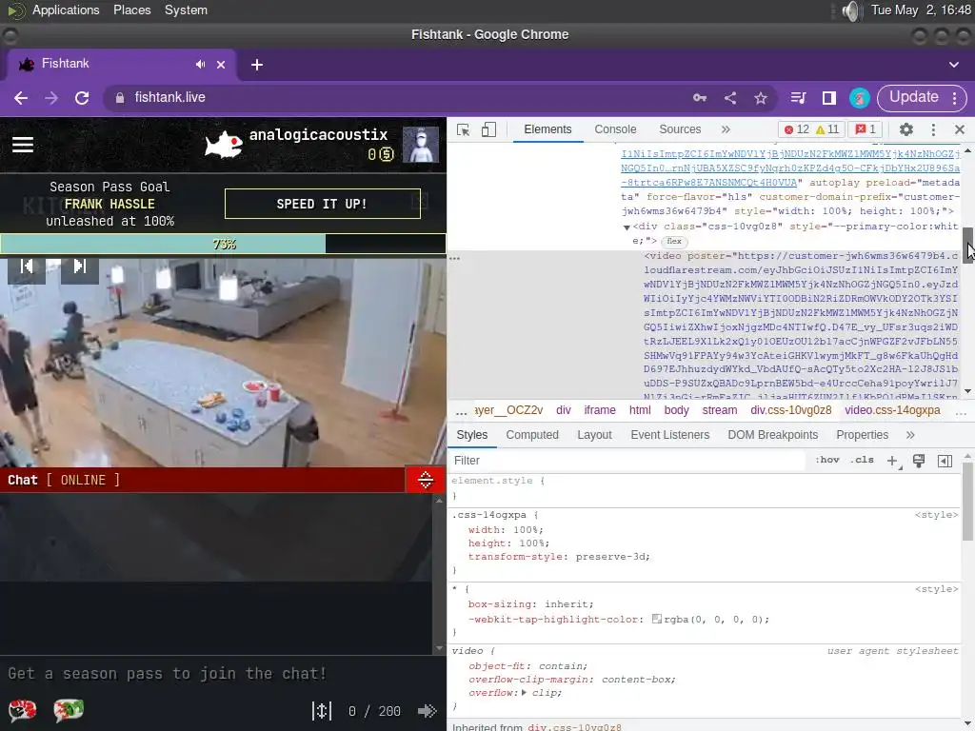Toggle Chrome side panel
The width and height of the screenshot is (975, 731).
point(829,98)
